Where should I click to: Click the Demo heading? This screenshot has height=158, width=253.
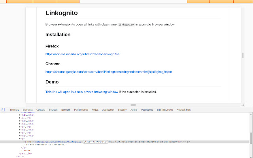point(52,82)
